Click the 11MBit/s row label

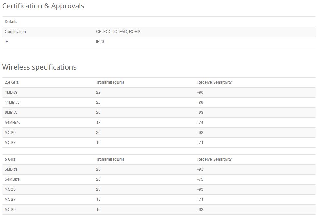tap(12, 103)
